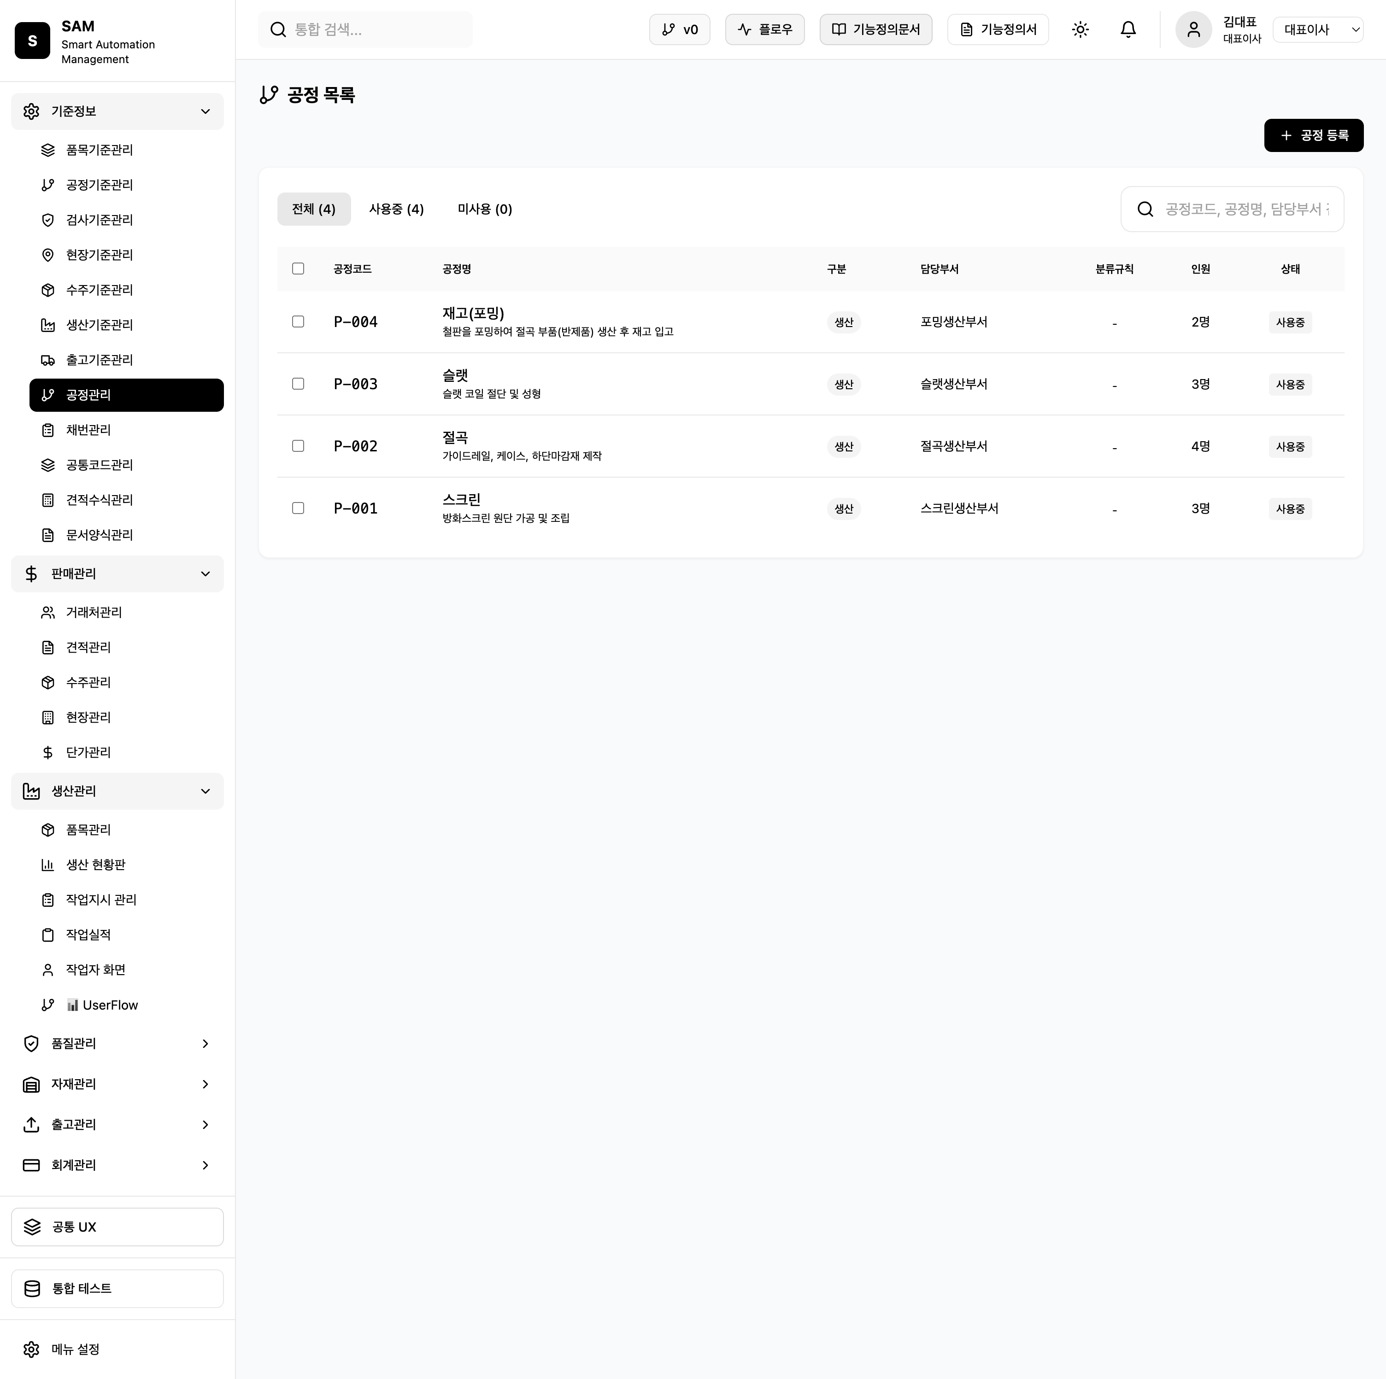Viewport: 1386px width, 1379px height.
Task: Toggle the select-all header checkbox
Action: coord(298,269)
